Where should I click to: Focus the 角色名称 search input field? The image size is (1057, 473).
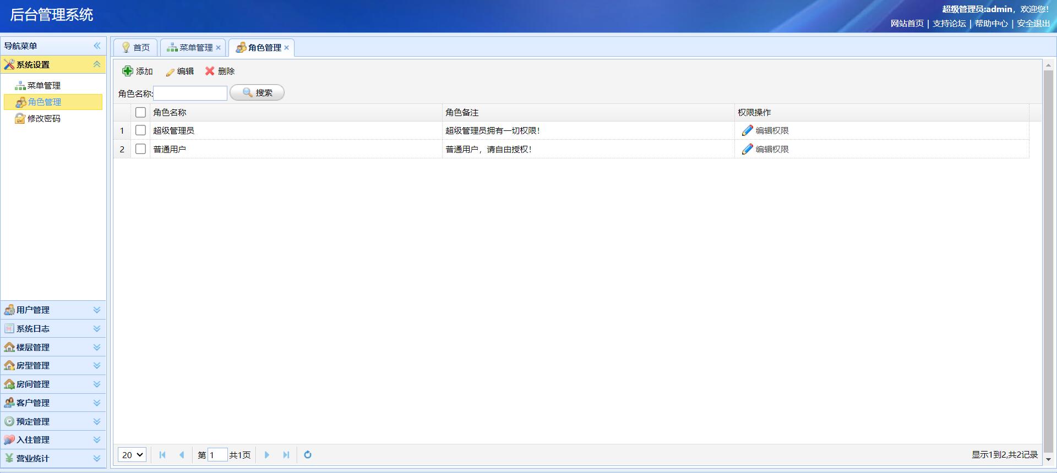coord(190,93)
